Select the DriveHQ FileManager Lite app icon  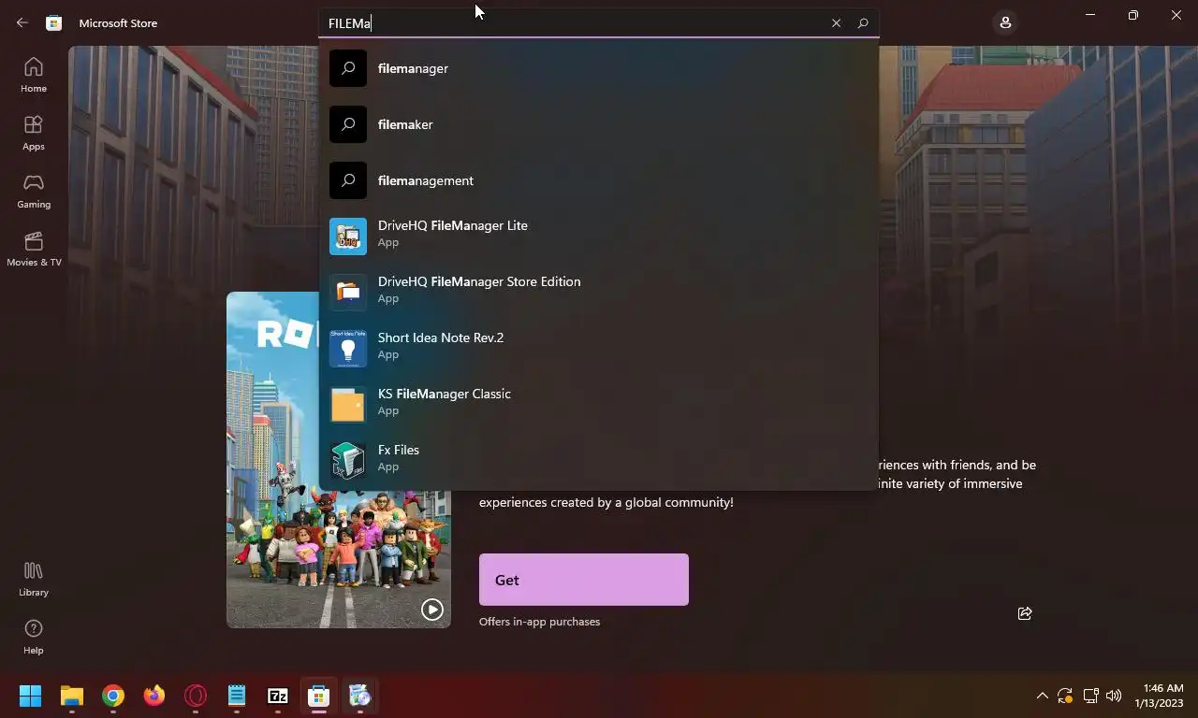tap(348, 236)
